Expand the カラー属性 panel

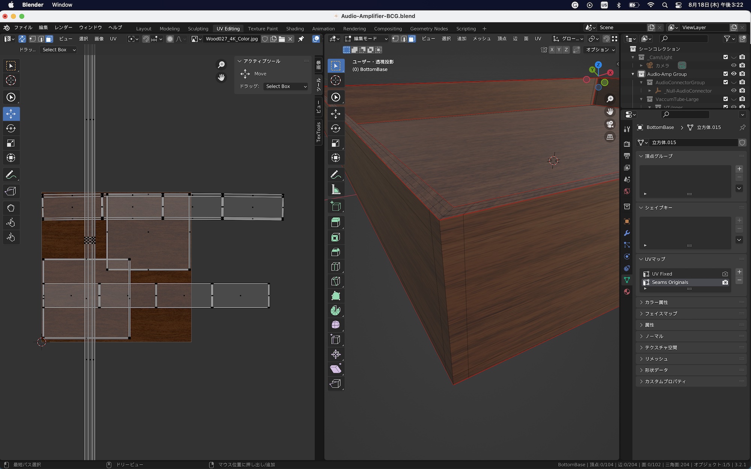click(x=656, y=302)
